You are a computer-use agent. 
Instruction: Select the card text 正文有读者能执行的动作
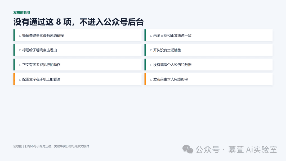(41, 65)
